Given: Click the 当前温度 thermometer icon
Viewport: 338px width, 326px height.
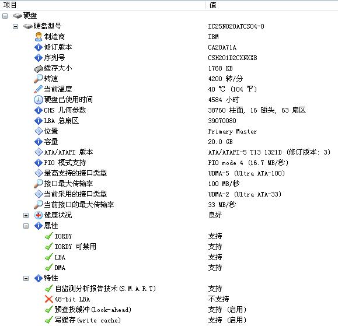Looking at the screenshot, I should coord(39,89).
